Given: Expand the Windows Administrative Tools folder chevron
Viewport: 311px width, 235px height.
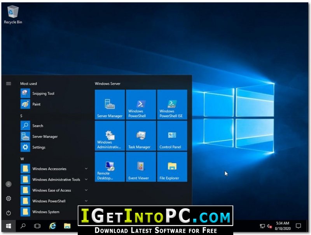Looking at the screenshot, I should coord(86,179).
